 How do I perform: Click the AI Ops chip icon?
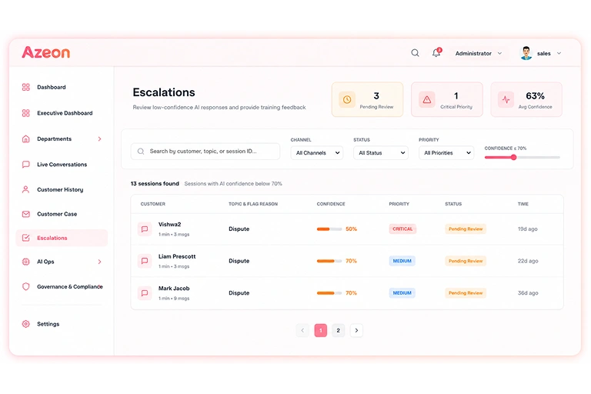[25, 262]
